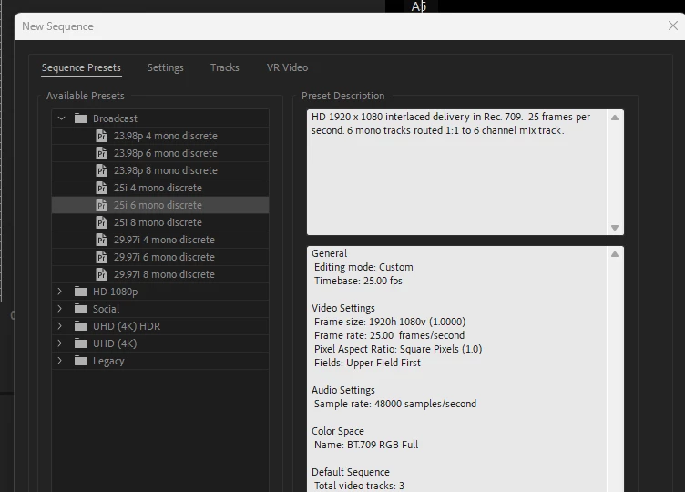Click 'Pixel Aspect Ratio: Square Pixels (1.0)' text
Viewport: 685px width, 492px height.
(x=398, y=349)
